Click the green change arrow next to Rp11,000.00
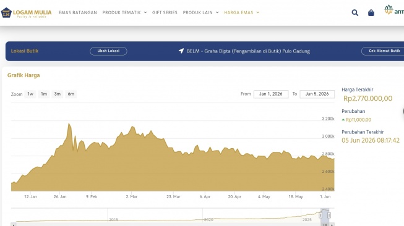This screenshot has height=226, width=404. (x=343, y=120)
